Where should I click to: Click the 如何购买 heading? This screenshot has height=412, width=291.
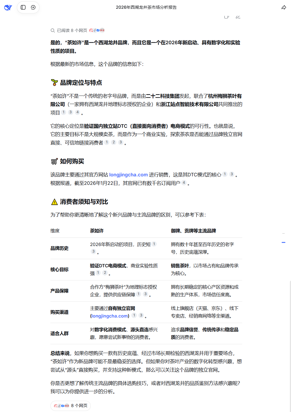(68, 161)
